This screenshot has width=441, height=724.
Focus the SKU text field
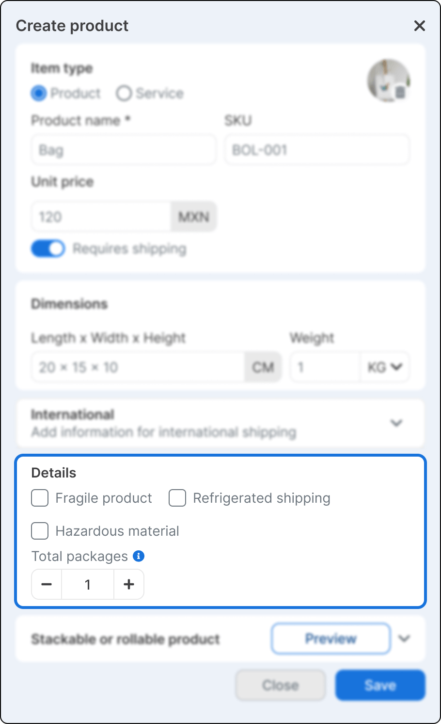pyautogui.click(x=317, y=150)
